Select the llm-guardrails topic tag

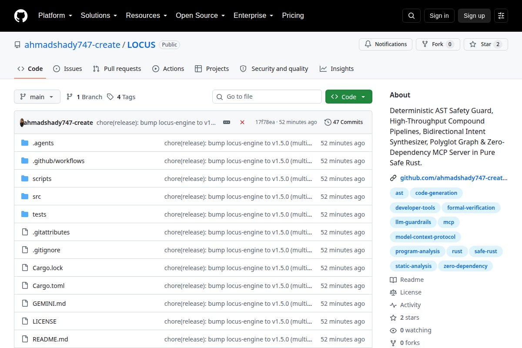coord(413,222)
